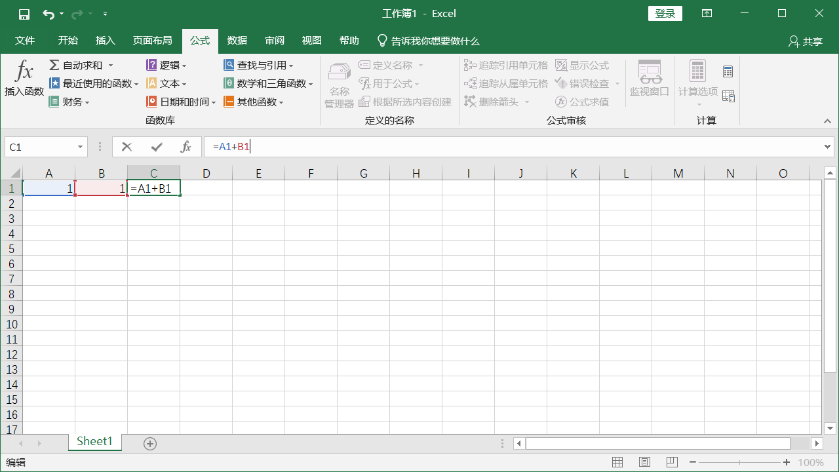Open the 文件 (File) menu

pos(25,41)
